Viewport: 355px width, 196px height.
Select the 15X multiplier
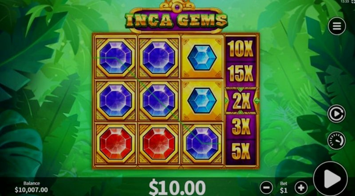coord(241,74)
